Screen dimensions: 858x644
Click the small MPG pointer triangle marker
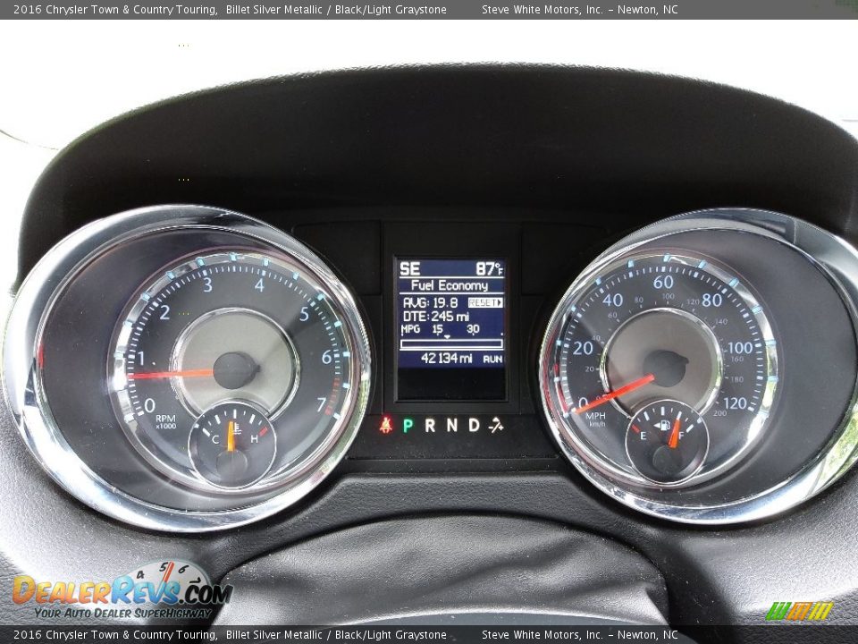pyautogui.click(x=447, y=337)
